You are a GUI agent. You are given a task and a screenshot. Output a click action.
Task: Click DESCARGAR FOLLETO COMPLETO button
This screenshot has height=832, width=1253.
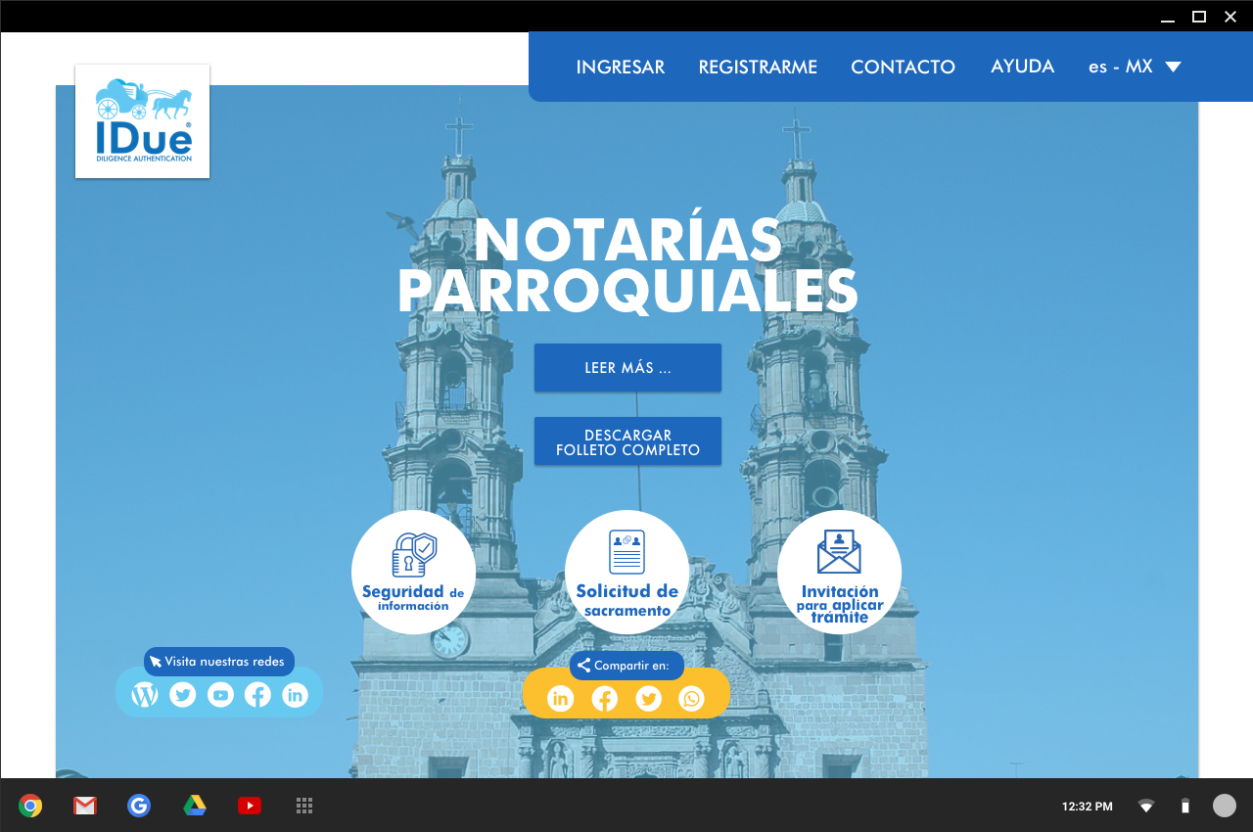point(627,441)
